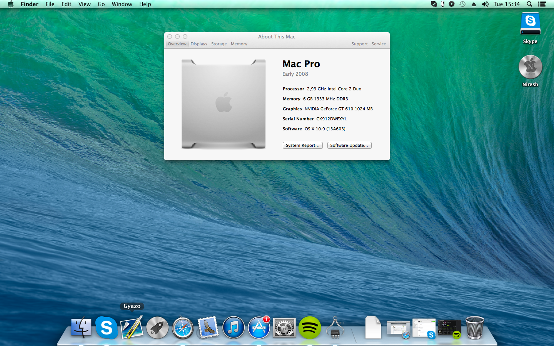Viewport: 554px width, 346px height.
Task: Click graphics value "NVIDIA GeForce GT 610 1024 MB"
Action: [x=339, y=109]
